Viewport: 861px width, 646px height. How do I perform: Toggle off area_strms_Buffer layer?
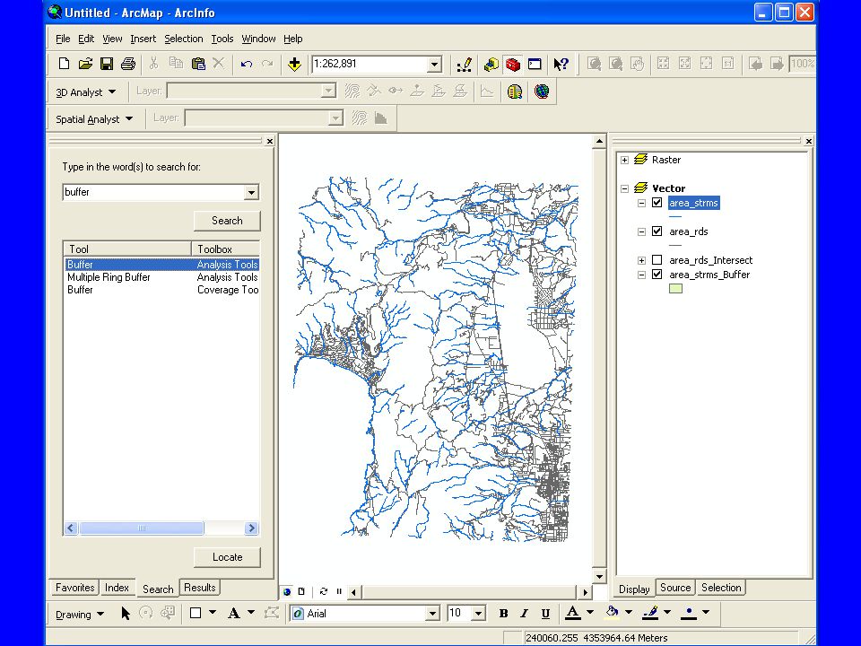657,275
